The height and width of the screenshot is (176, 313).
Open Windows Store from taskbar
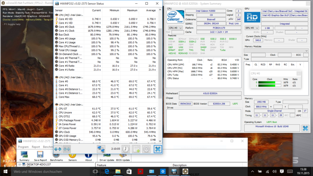[129, 171]
